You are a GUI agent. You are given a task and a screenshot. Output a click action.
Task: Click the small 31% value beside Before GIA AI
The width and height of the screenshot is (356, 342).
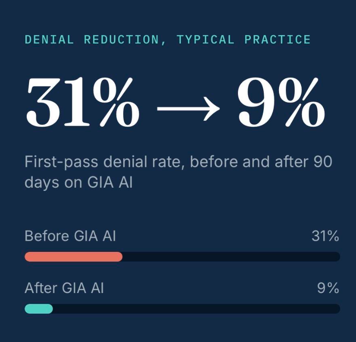325,236
